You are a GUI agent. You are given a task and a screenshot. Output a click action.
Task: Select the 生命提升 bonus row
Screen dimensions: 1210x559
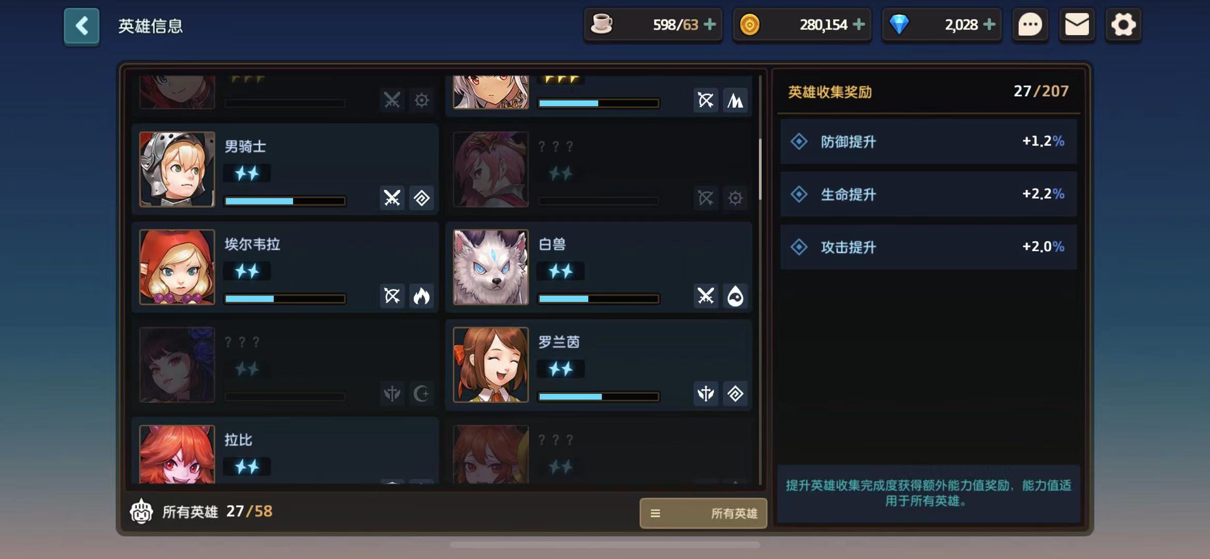928,194
